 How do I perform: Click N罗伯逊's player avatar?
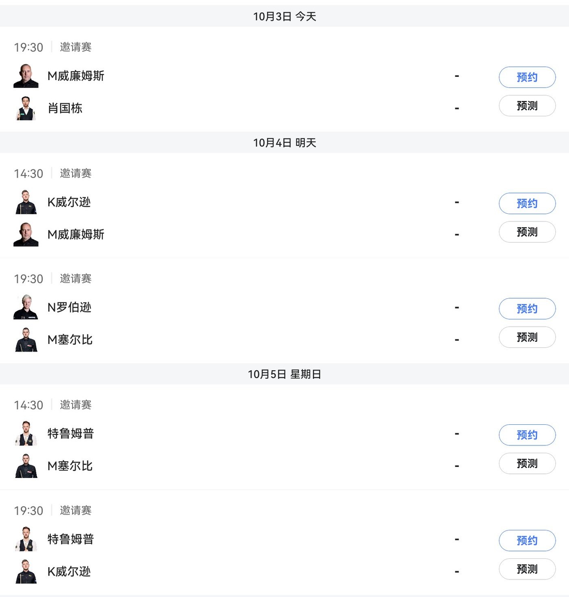point(26,307)
